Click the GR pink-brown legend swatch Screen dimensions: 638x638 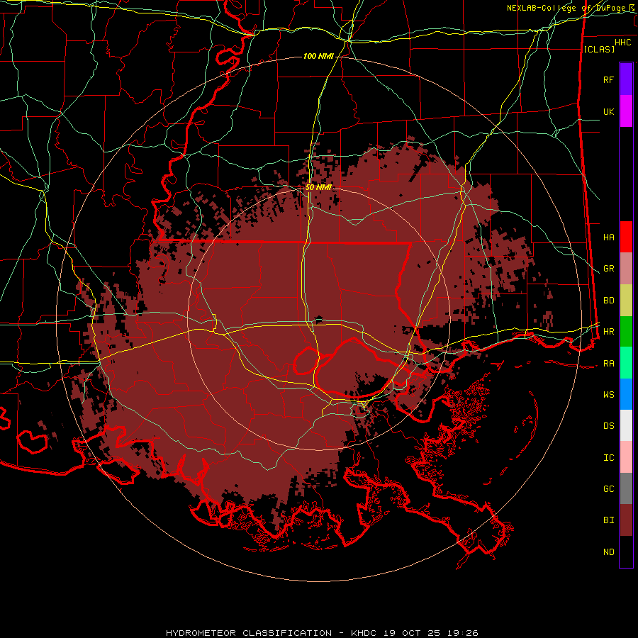[626, 269]
